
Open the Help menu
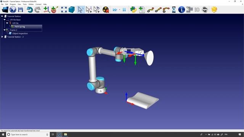(45, 4)
